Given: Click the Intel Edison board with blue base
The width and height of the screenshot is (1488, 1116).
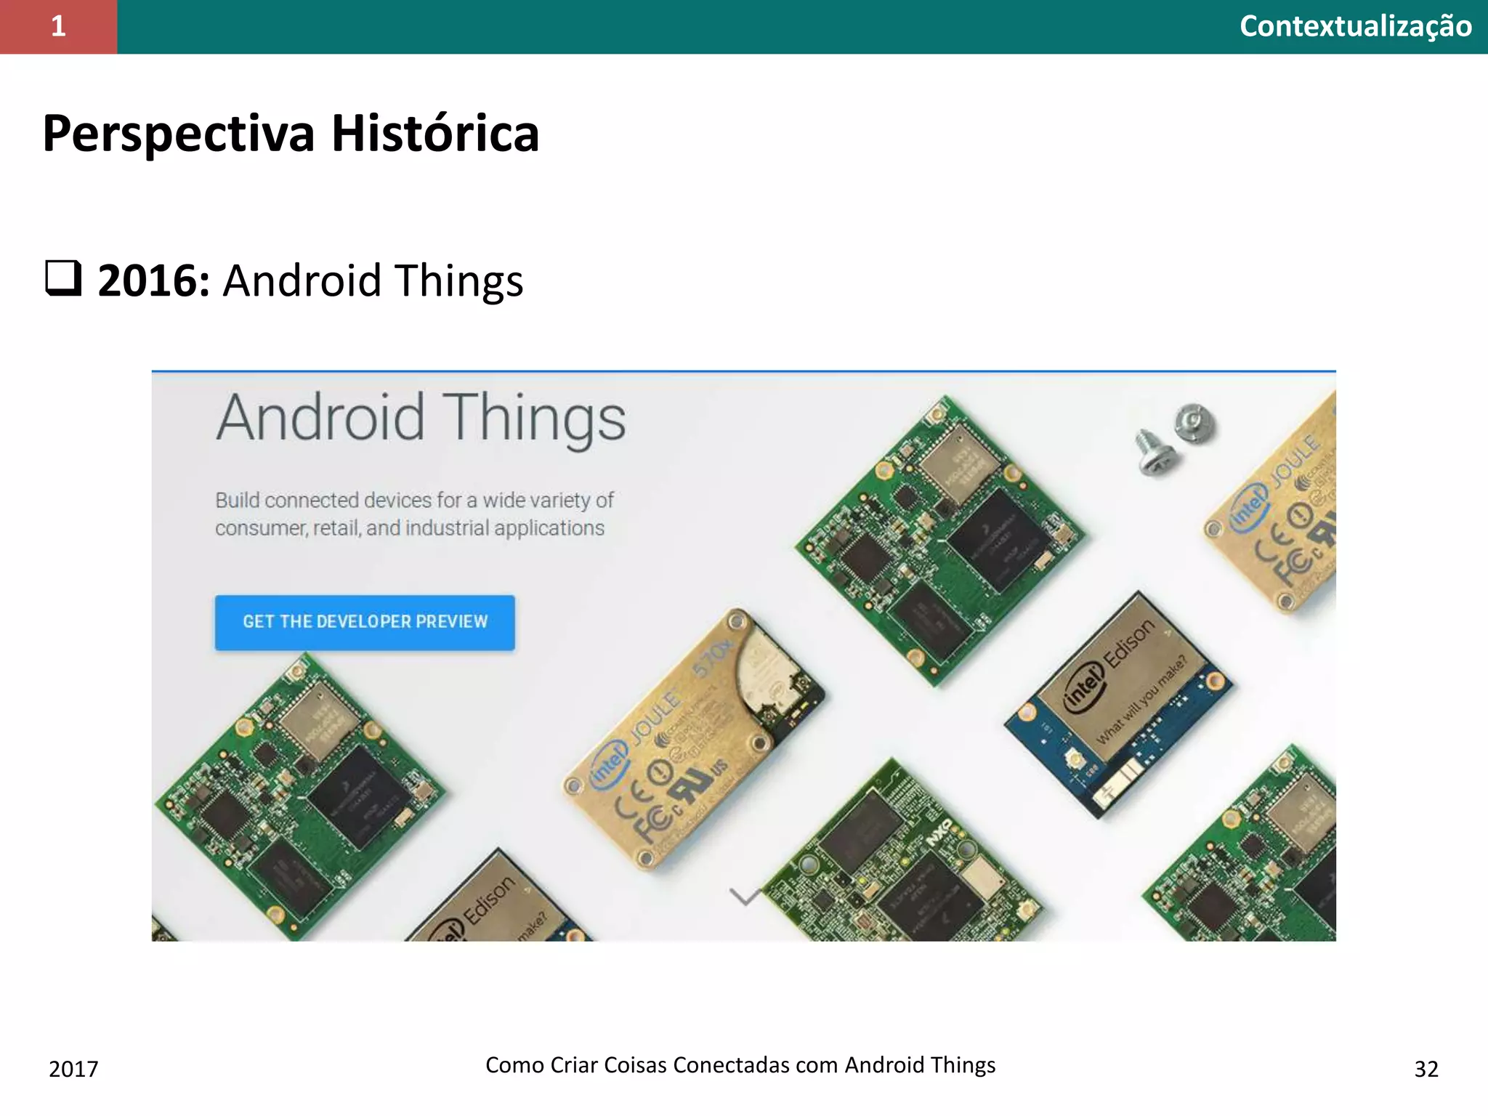Looking at the screenshot, I should point(1118,705).
